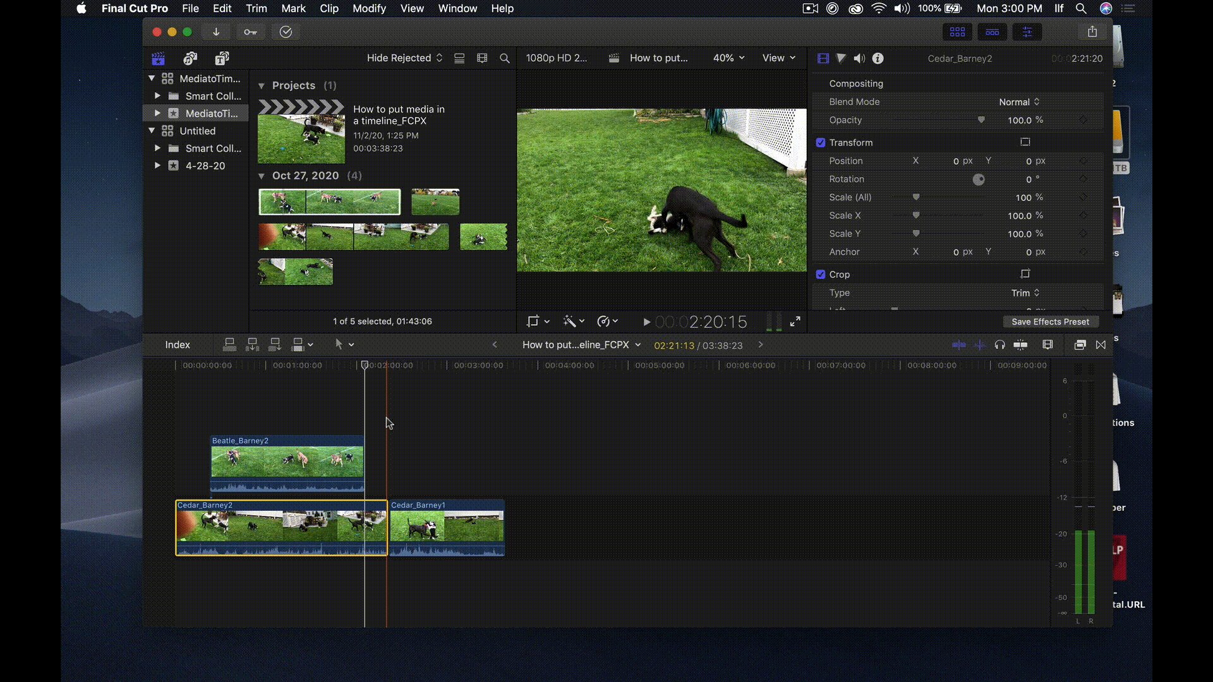Enter fullscreen viewer playback
This screenshot has height=682, width=1213.
(x=795, y=322)
